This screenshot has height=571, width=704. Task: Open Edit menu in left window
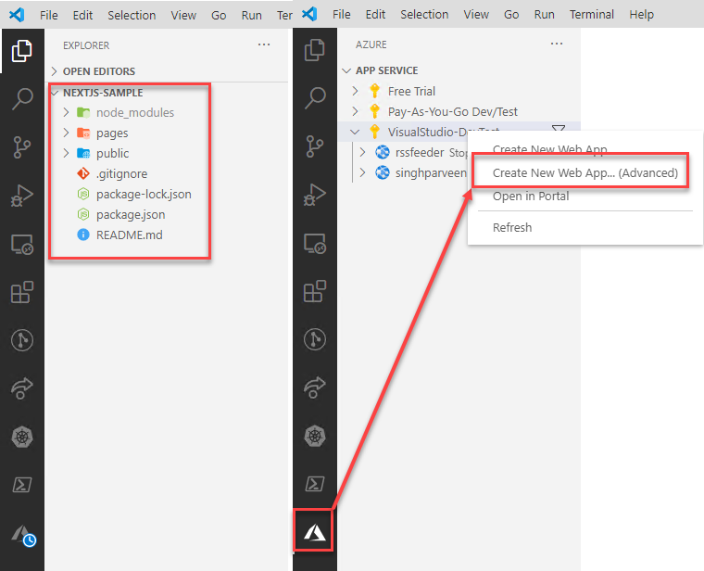pyautogui.click(x=82, y=15)
